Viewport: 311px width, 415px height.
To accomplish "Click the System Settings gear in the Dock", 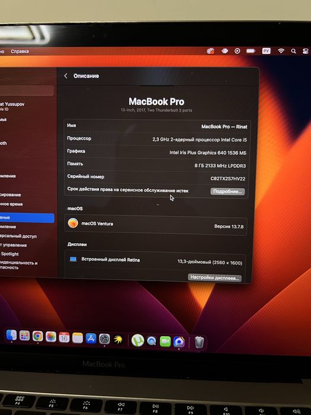I will (104, 339).
